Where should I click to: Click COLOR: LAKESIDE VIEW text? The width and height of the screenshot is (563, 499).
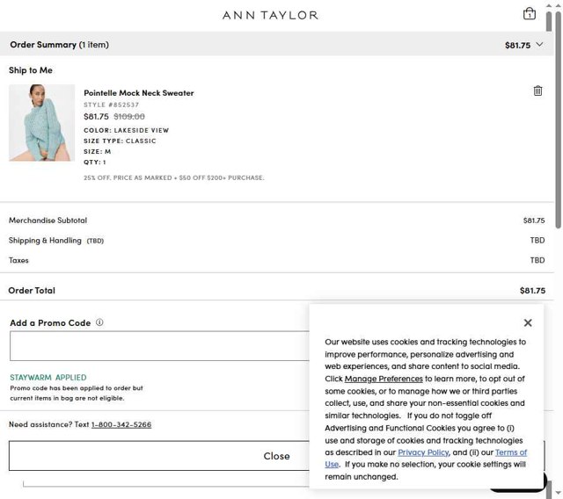coord(126,130)
